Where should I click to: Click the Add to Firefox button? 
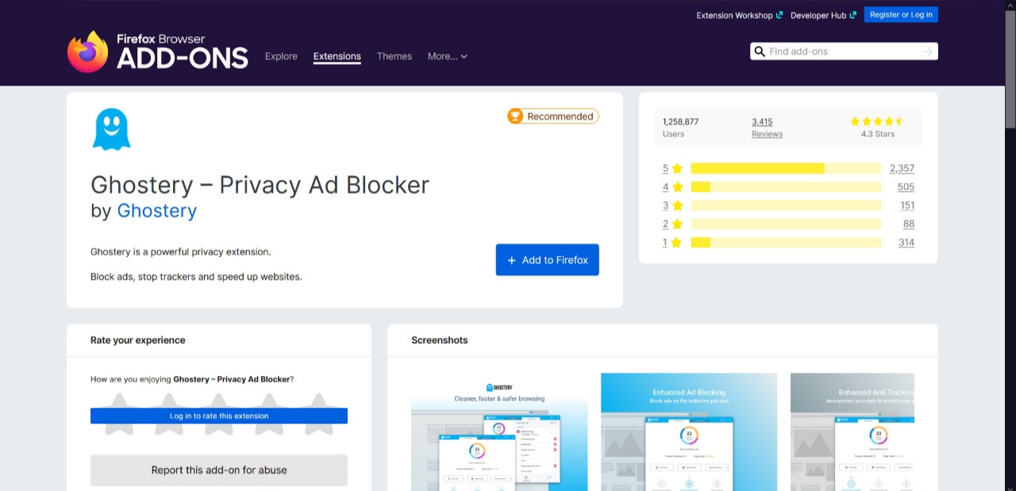pos(548,260)
